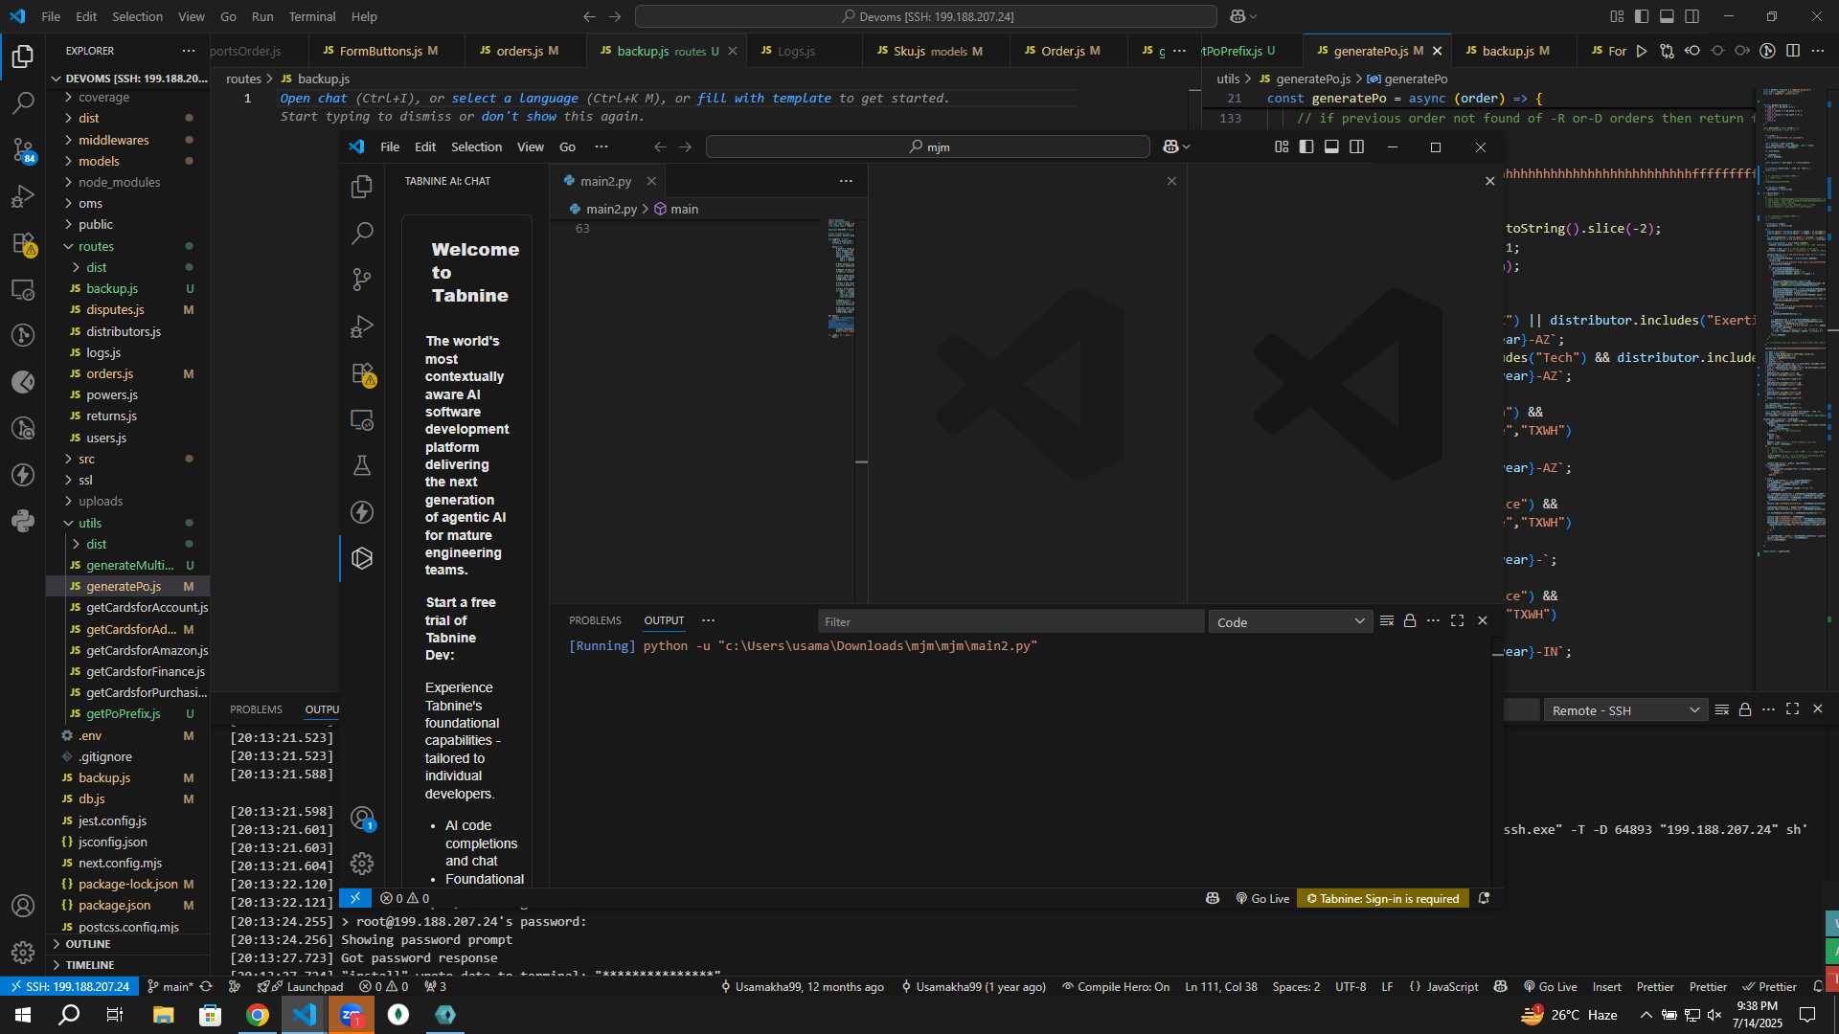Open Testing flask icon in mjm window
Image resolution: width=1839 pixels, height=1034 pixels.
pos(362,465)
